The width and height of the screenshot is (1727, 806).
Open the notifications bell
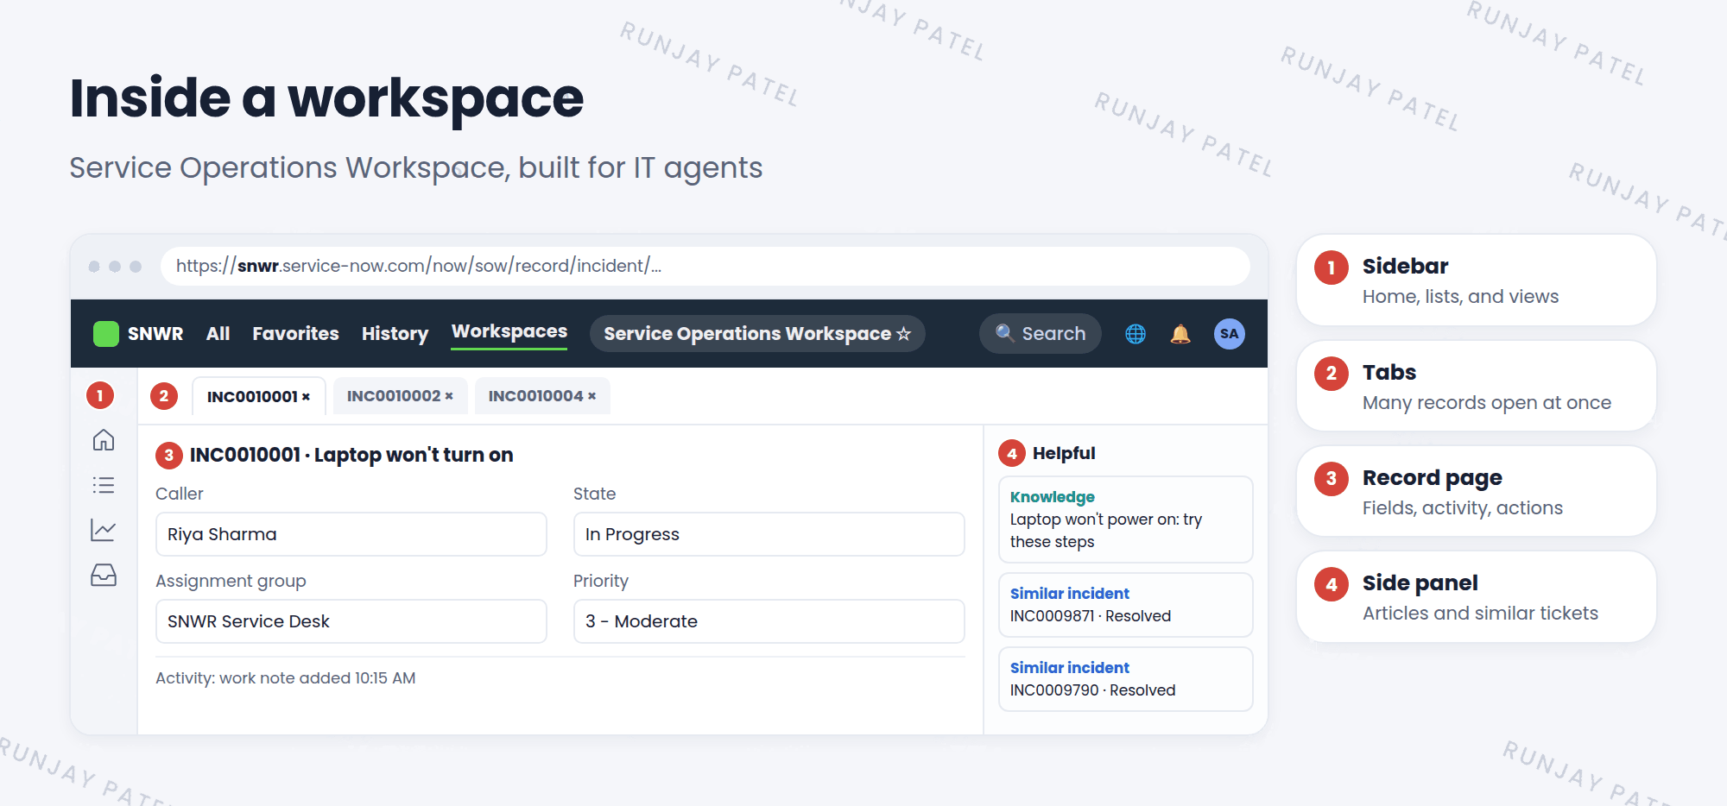1180,334
